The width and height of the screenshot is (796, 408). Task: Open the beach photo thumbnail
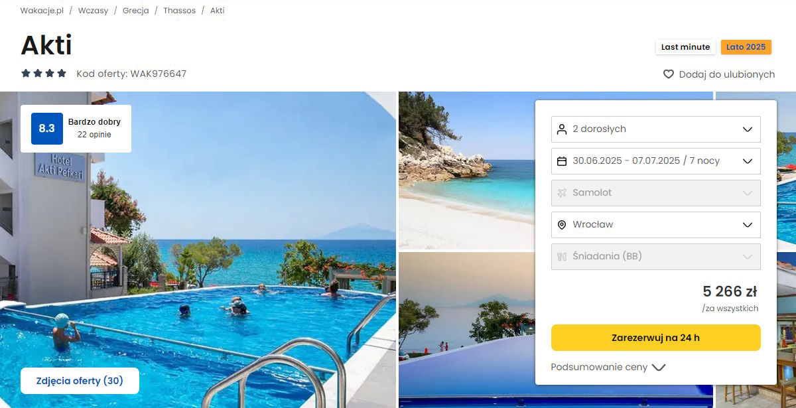(x=466, y=170)
